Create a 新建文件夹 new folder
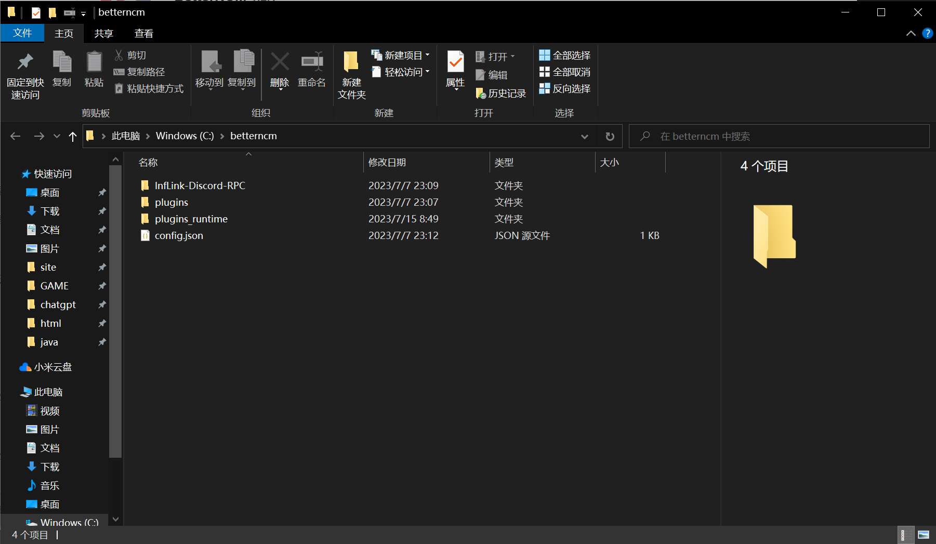Screen dimensions: 936x544 point(352,75)
